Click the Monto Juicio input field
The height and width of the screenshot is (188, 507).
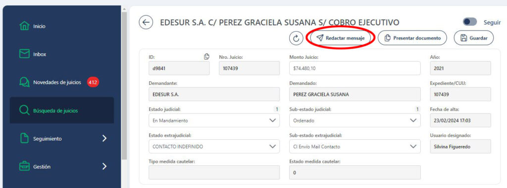[x=355, y=68]
